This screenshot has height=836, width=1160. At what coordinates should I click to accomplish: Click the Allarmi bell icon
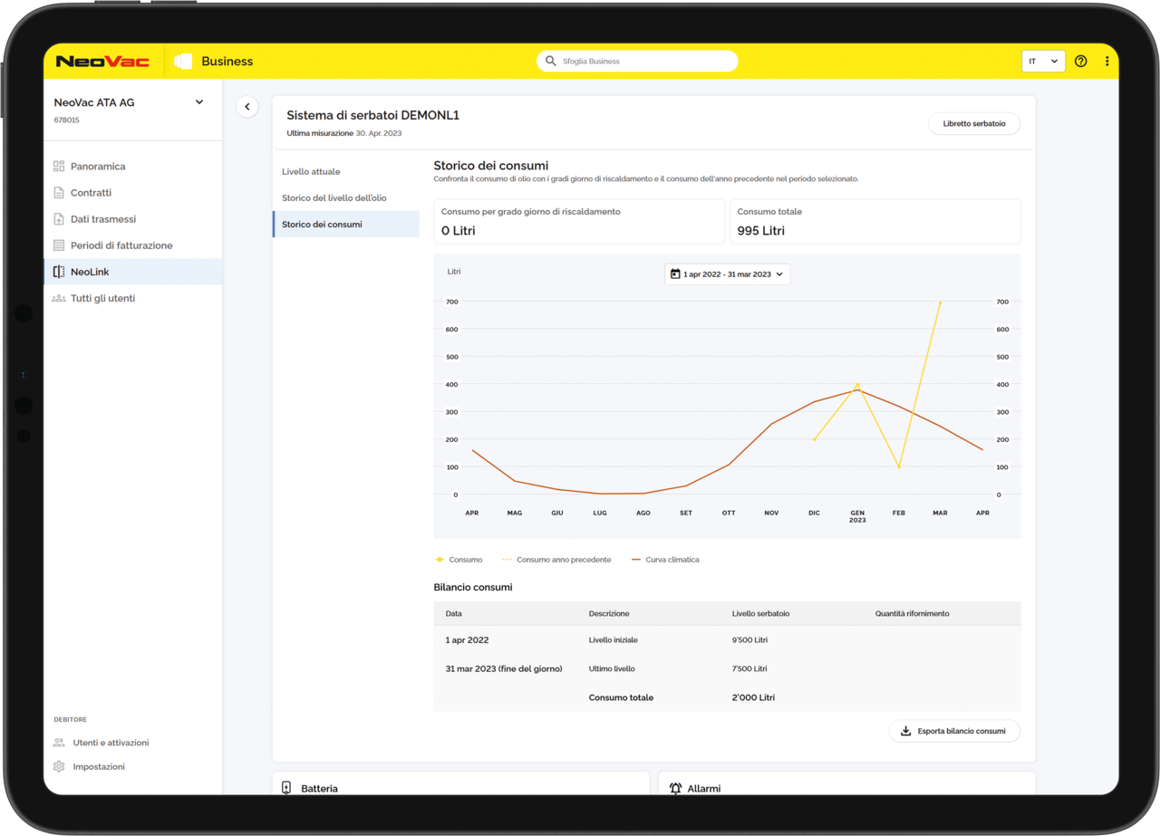[x=675, y=789]
